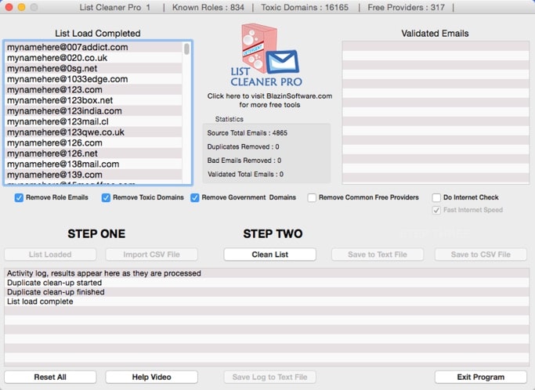The height and width of the screenshot is (390, 535).
Task: Click the Duplicate clean-up started log entry
Action: click(266, 283)
